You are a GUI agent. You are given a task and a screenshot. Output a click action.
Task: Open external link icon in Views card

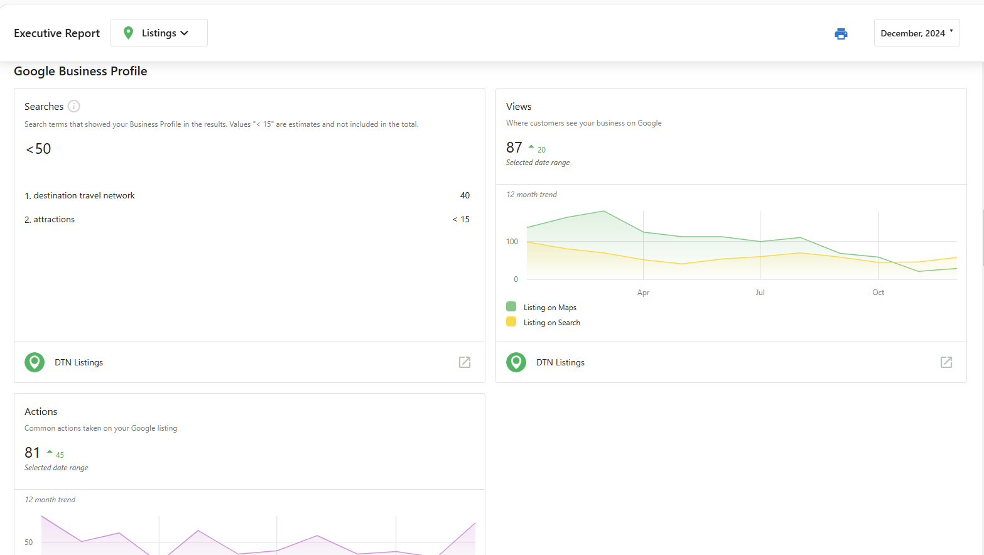point(946,362)
